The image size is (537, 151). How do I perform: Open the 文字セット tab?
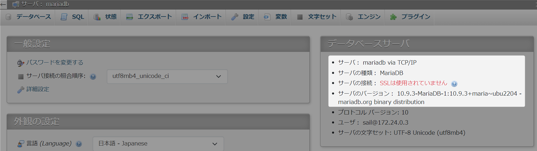tap(316, 17)
